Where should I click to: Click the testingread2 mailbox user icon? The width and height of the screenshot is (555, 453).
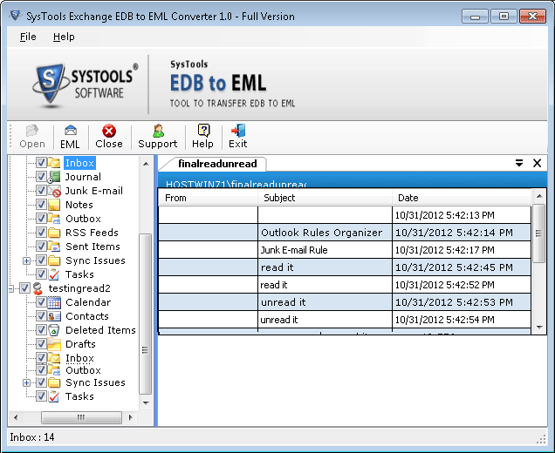tap(38, 288)
